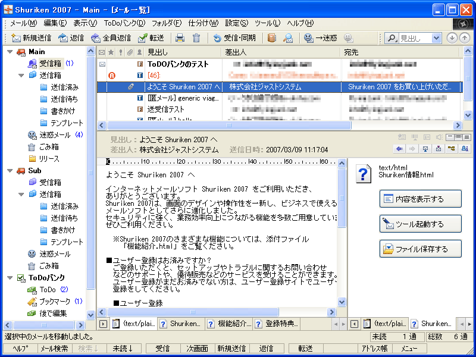Screen dimensions: 476x357
Task: Open the Main ごみ箱 trash folder
Action: pos(43,147)
